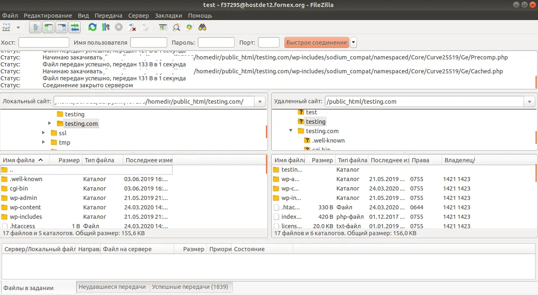This screenshot has width=538, height=295.
Task: Switch to the Успешные передачи tab
Action: click(191, 286)
